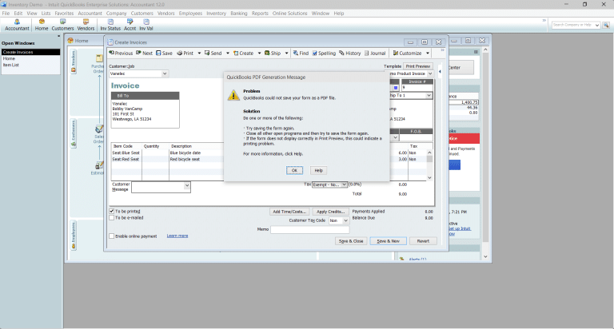Open Customer:Job dropdown showing Vanelec
Viewport: 614px width, 329px height.
(165, 73)
